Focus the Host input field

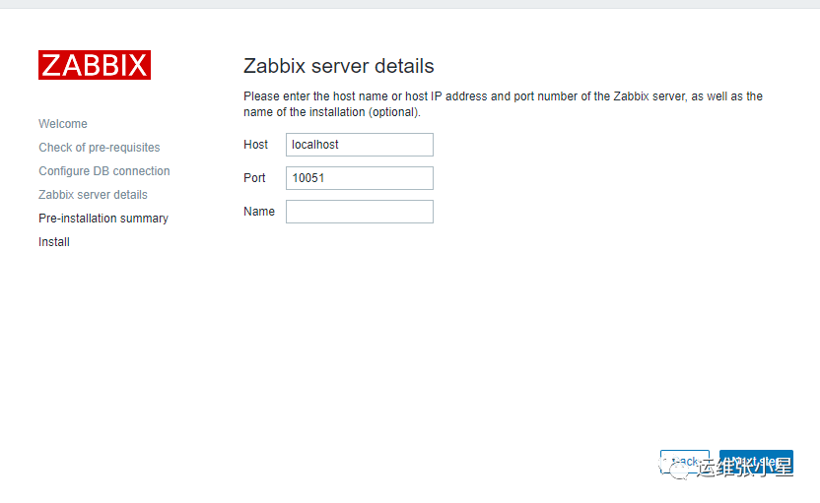coord(360,145)
